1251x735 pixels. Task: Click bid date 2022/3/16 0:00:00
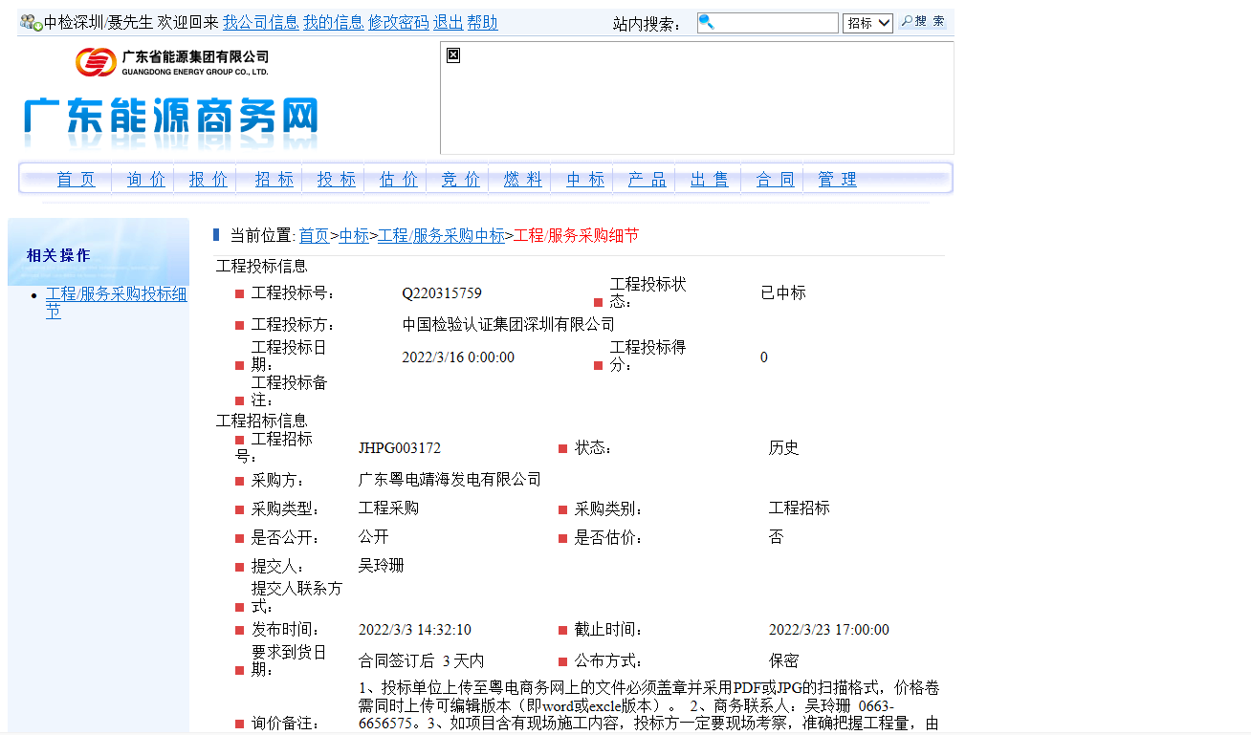pyautogui.click(x=458, y=357)
